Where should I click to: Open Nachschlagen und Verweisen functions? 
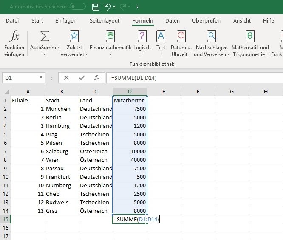(211, 36)
